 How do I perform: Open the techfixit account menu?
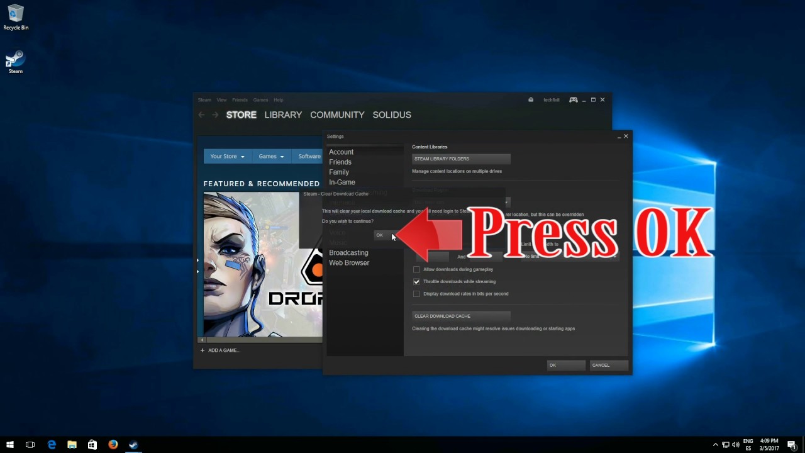[x=552, y=100]
